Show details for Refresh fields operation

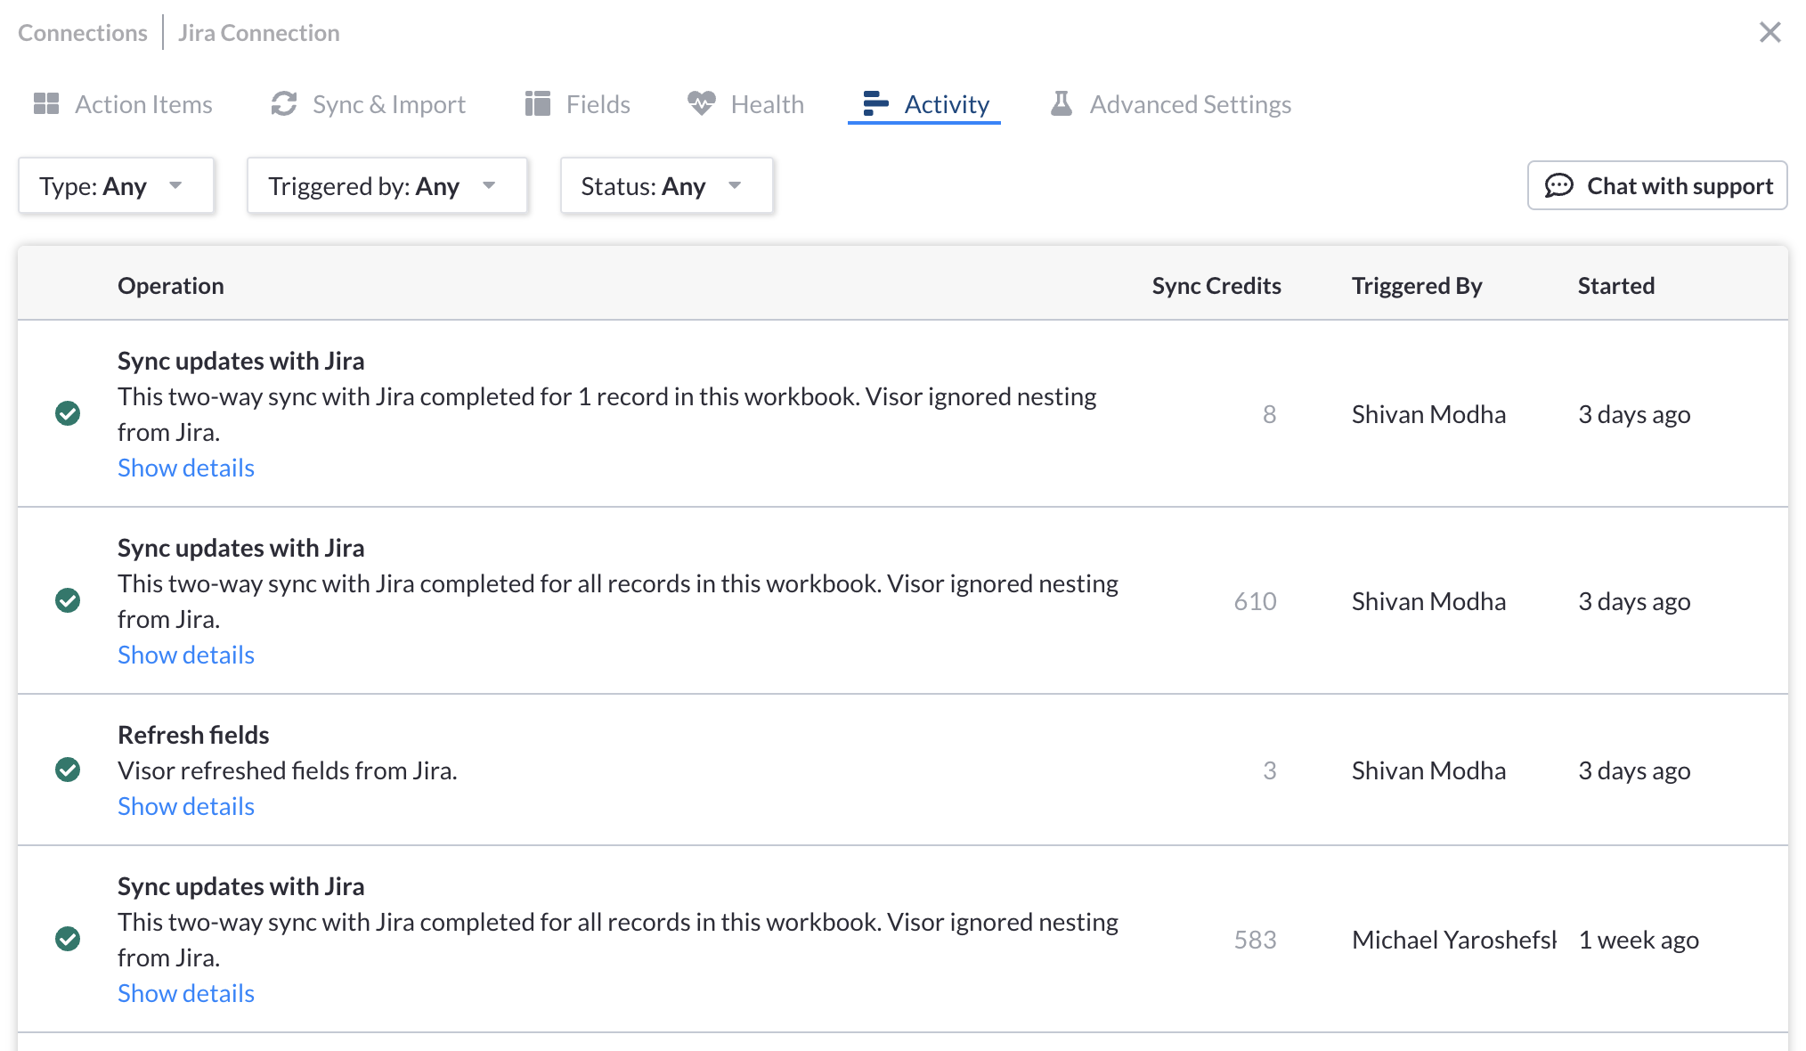[x=186, y=806]
